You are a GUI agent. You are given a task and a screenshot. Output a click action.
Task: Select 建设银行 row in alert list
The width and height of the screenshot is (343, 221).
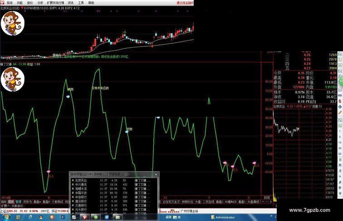114,201
